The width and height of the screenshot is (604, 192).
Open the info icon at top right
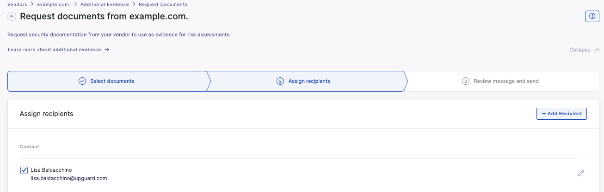click(x=592, y=16)
